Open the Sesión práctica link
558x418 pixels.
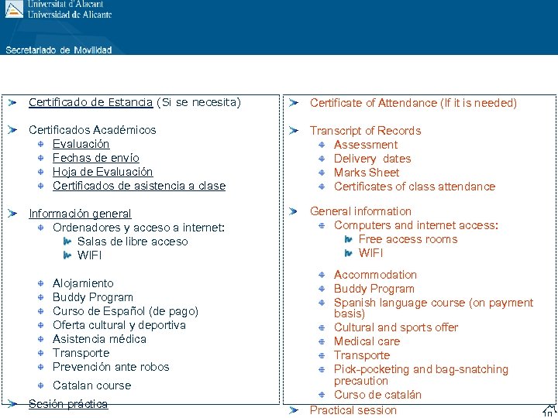[68, 404]
